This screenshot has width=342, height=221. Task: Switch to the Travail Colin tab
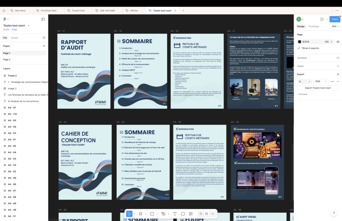pos(78,10)
